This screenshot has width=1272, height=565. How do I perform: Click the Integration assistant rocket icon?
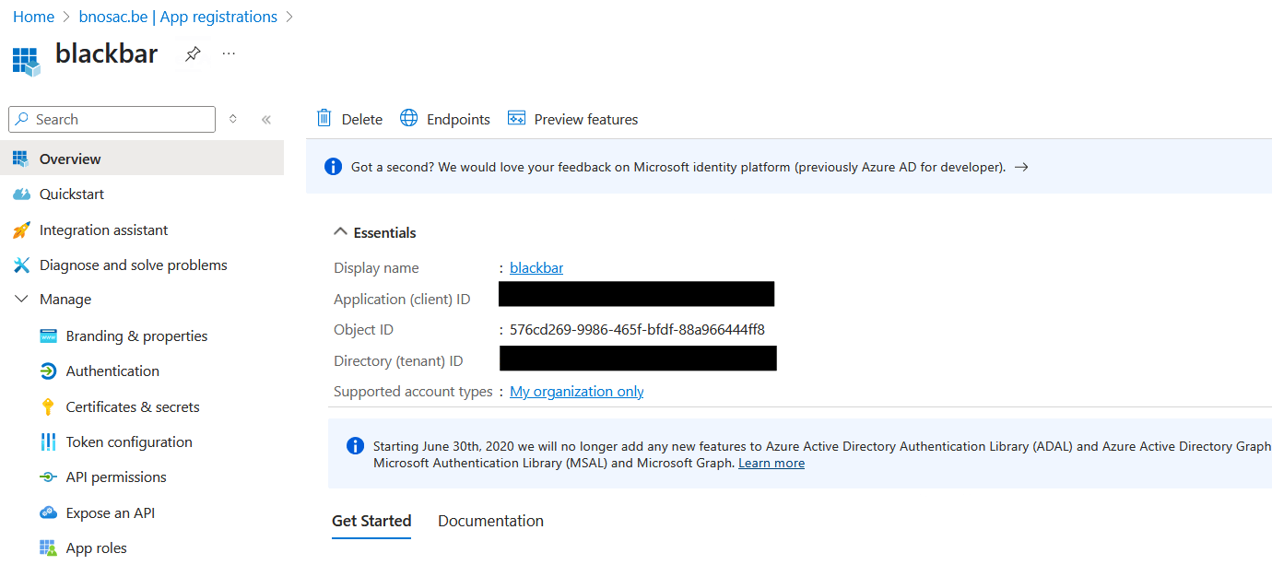click(x=21, y=230)
